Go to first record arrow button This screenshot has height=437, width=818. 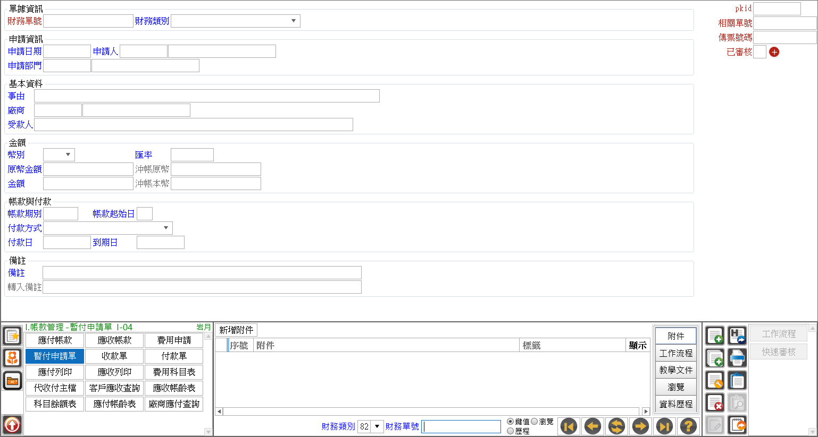pos(569,426)
